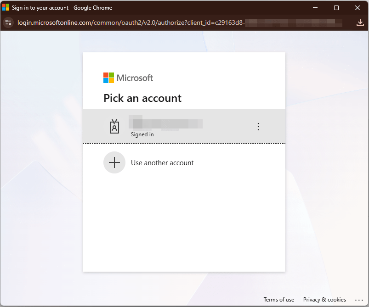
Task: Click the Signed in status text
Action: [x=142, y=134]
